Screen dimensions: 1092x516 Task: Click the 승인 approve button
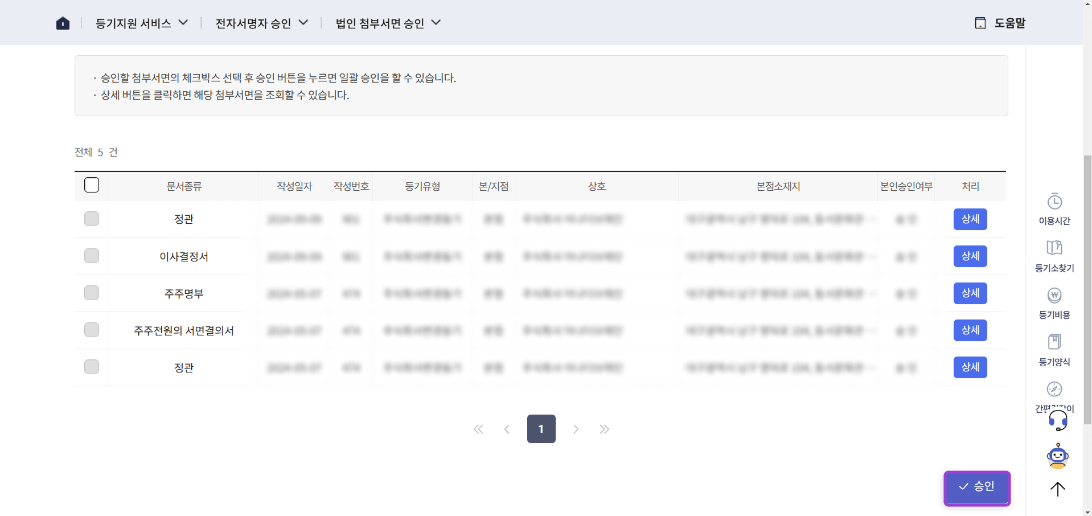click(977, 488)
